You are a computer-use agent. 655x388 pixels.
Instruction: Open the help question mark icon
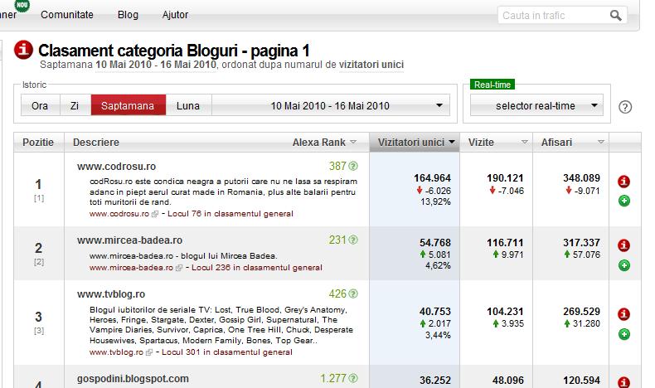coord(625,107)
